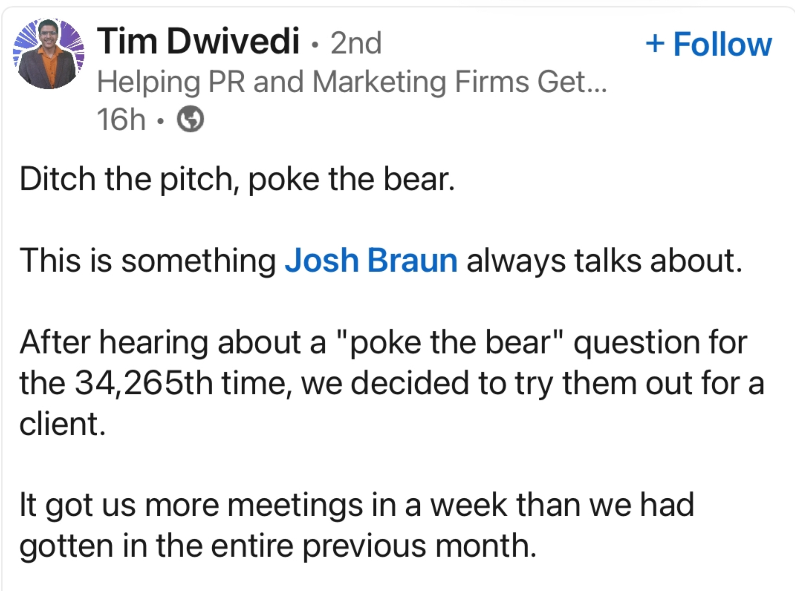The width and height of the screenshot is (795, 591).
Task: Click the number 34,265th in the post
Action: click(144, 383)
